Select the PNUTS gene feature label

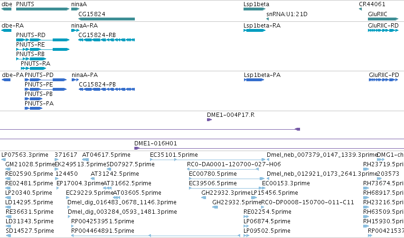click(25, 4)
